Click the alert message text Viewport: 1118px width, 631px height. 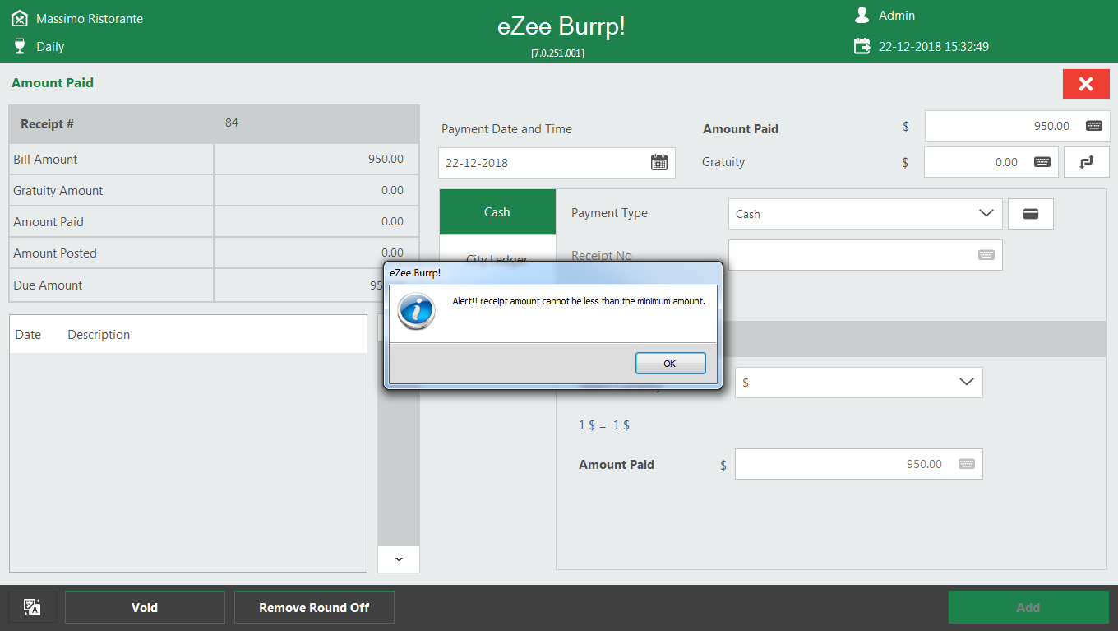(579, 301)
